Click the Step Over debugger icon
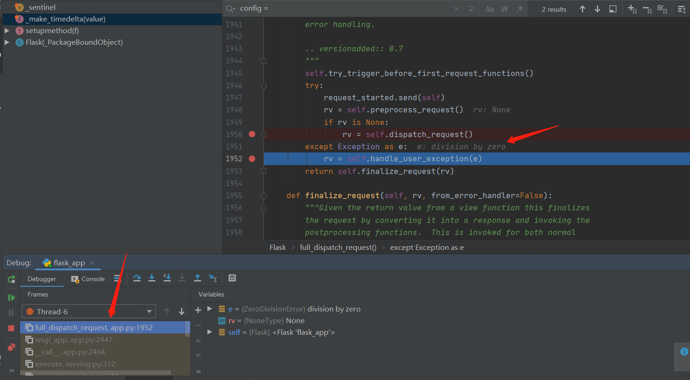 pyautogui.click(x=136, y=278)
